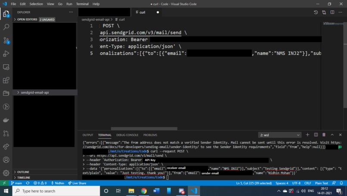347x196 pixels.
Task: Open the Run and Debug view
Action: (x=6, y=53)
